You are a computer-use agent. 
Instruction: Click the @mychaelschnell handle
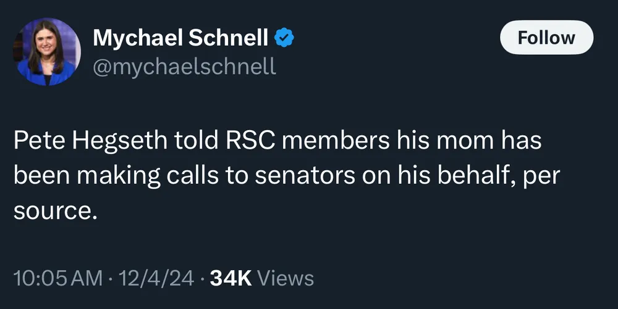[x=184, y=66]
